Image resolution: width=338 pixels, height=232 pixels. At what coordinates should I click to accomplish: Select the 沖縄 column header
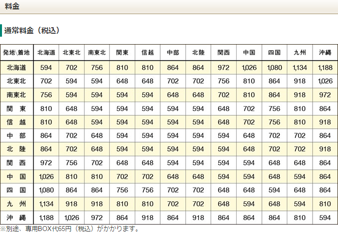[325, 53]
